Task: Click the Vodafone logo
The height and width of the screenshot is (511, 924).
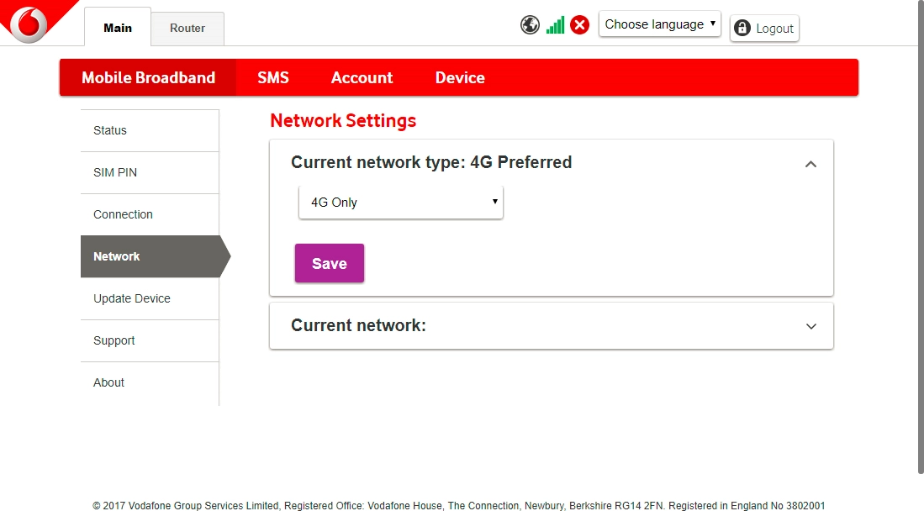Action: click(x=29, y=23)
